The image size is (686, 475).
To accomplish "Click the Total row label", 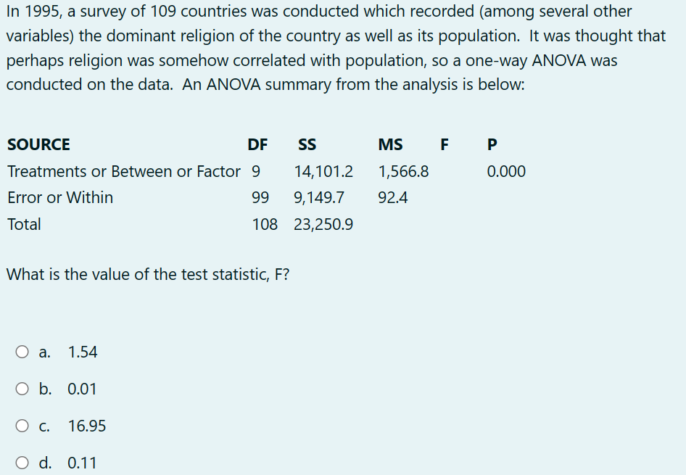I will click(x=24, y=224).
